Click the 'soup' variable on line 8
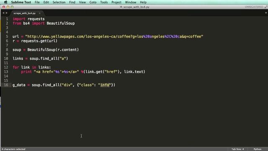The image size is (268, 151). (17, 49)
